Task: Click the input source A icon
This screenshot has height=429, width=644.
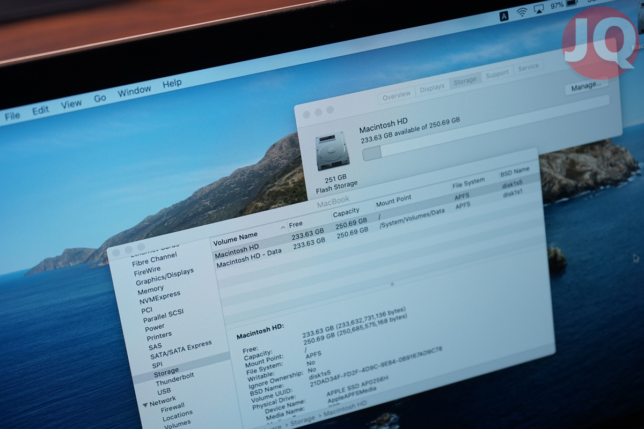Action: pyautogui.click(x=504, y=16)
